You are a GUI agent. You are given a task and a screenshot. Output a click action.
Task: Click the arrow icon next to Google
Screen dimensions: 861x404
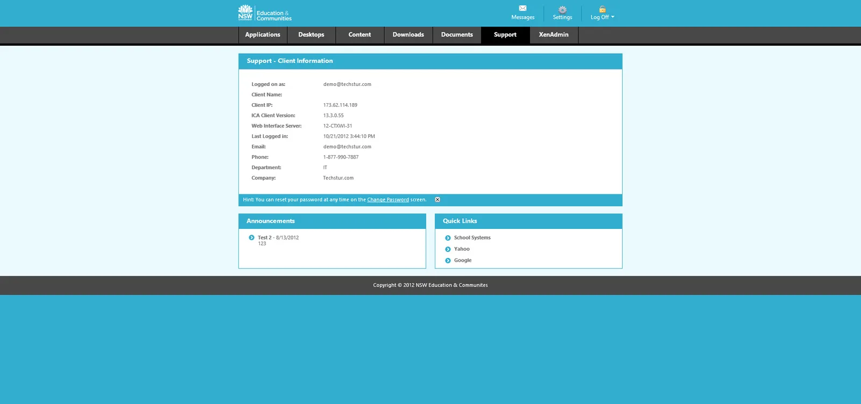pyautogui.click(x=448, y=261)
